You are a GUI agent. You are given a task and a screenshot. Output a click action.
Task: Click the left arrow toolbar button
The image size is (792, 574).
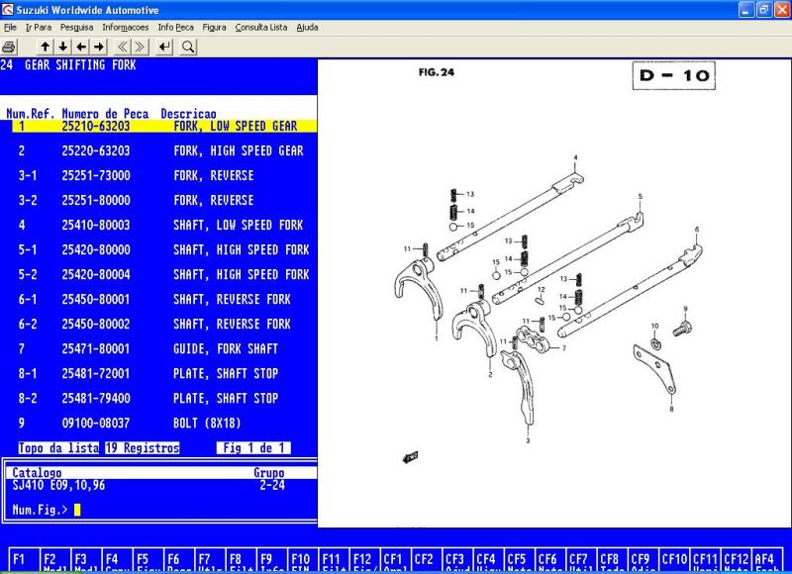81,47
